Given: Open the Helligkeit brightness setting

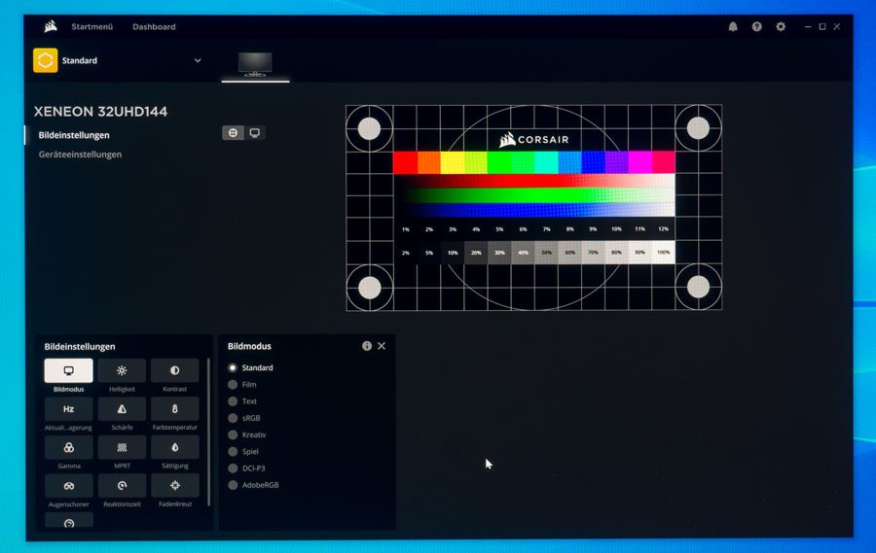Looking at the screenshot, I should click(122, 371).
